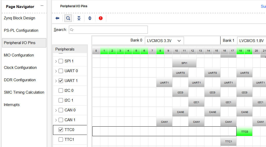Select the I2C1 pin block at MIO 12-13
This screenshot has width=266, height=147.
tap(196, 102)
